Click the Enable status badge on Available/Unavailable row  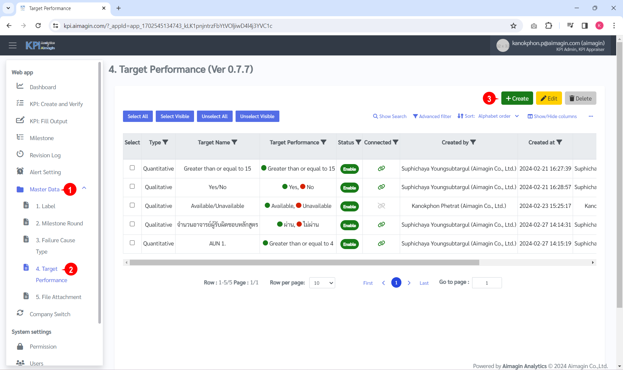coord(349,206)
